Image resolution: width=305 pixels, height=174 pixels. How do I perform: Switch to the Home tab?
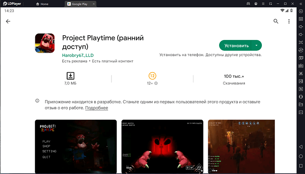(x=42, y=4)
